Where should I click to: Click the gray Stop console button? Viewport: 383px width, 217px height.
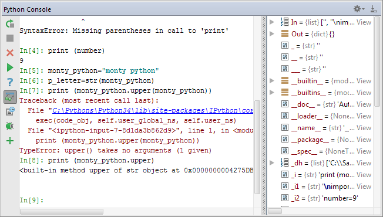(10, 38)
